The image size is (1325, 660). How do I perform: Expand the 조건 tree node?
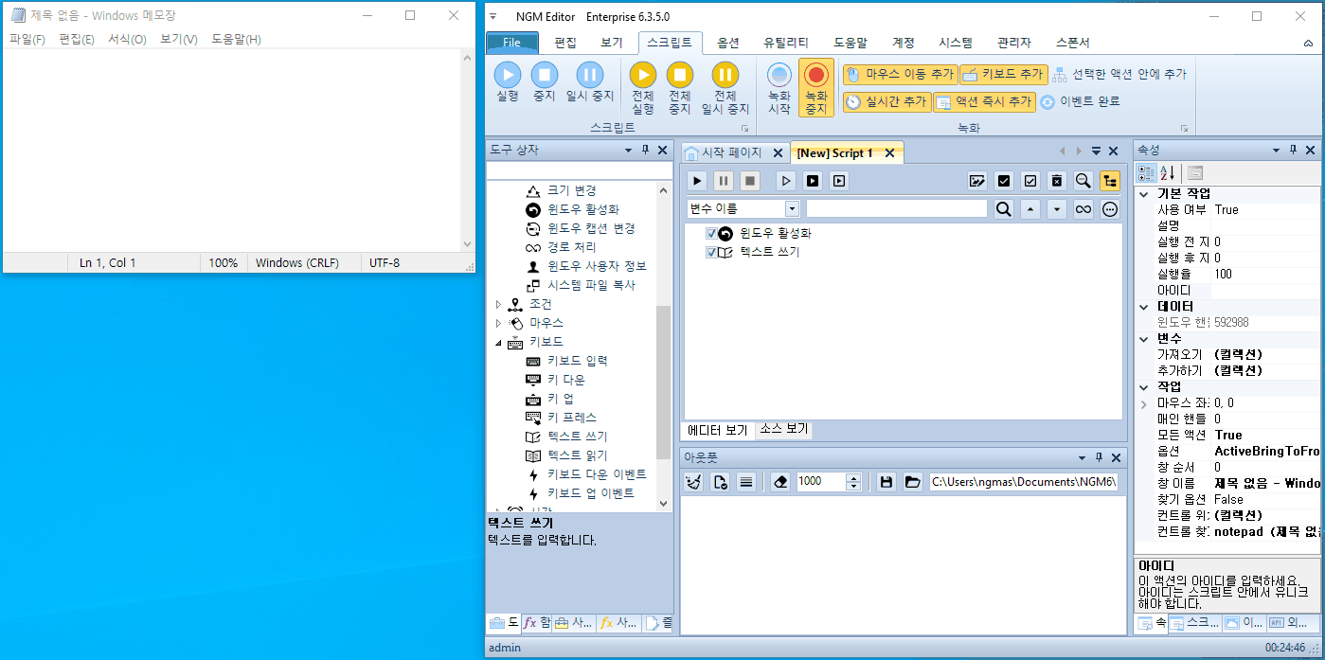point(499,304)
